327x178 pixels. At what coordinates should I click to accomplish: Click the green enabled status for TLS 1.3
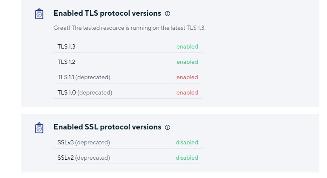click(x=187, y=47)
